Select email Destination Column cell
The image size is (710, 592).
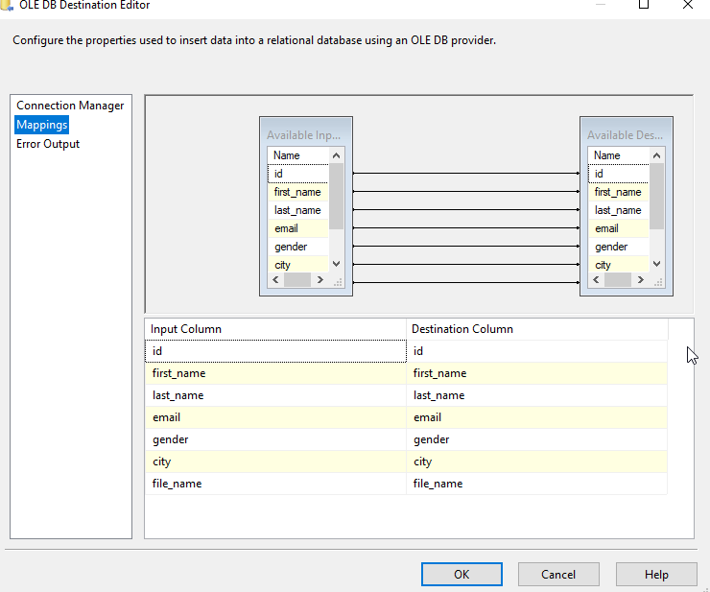tap(536, 417)
